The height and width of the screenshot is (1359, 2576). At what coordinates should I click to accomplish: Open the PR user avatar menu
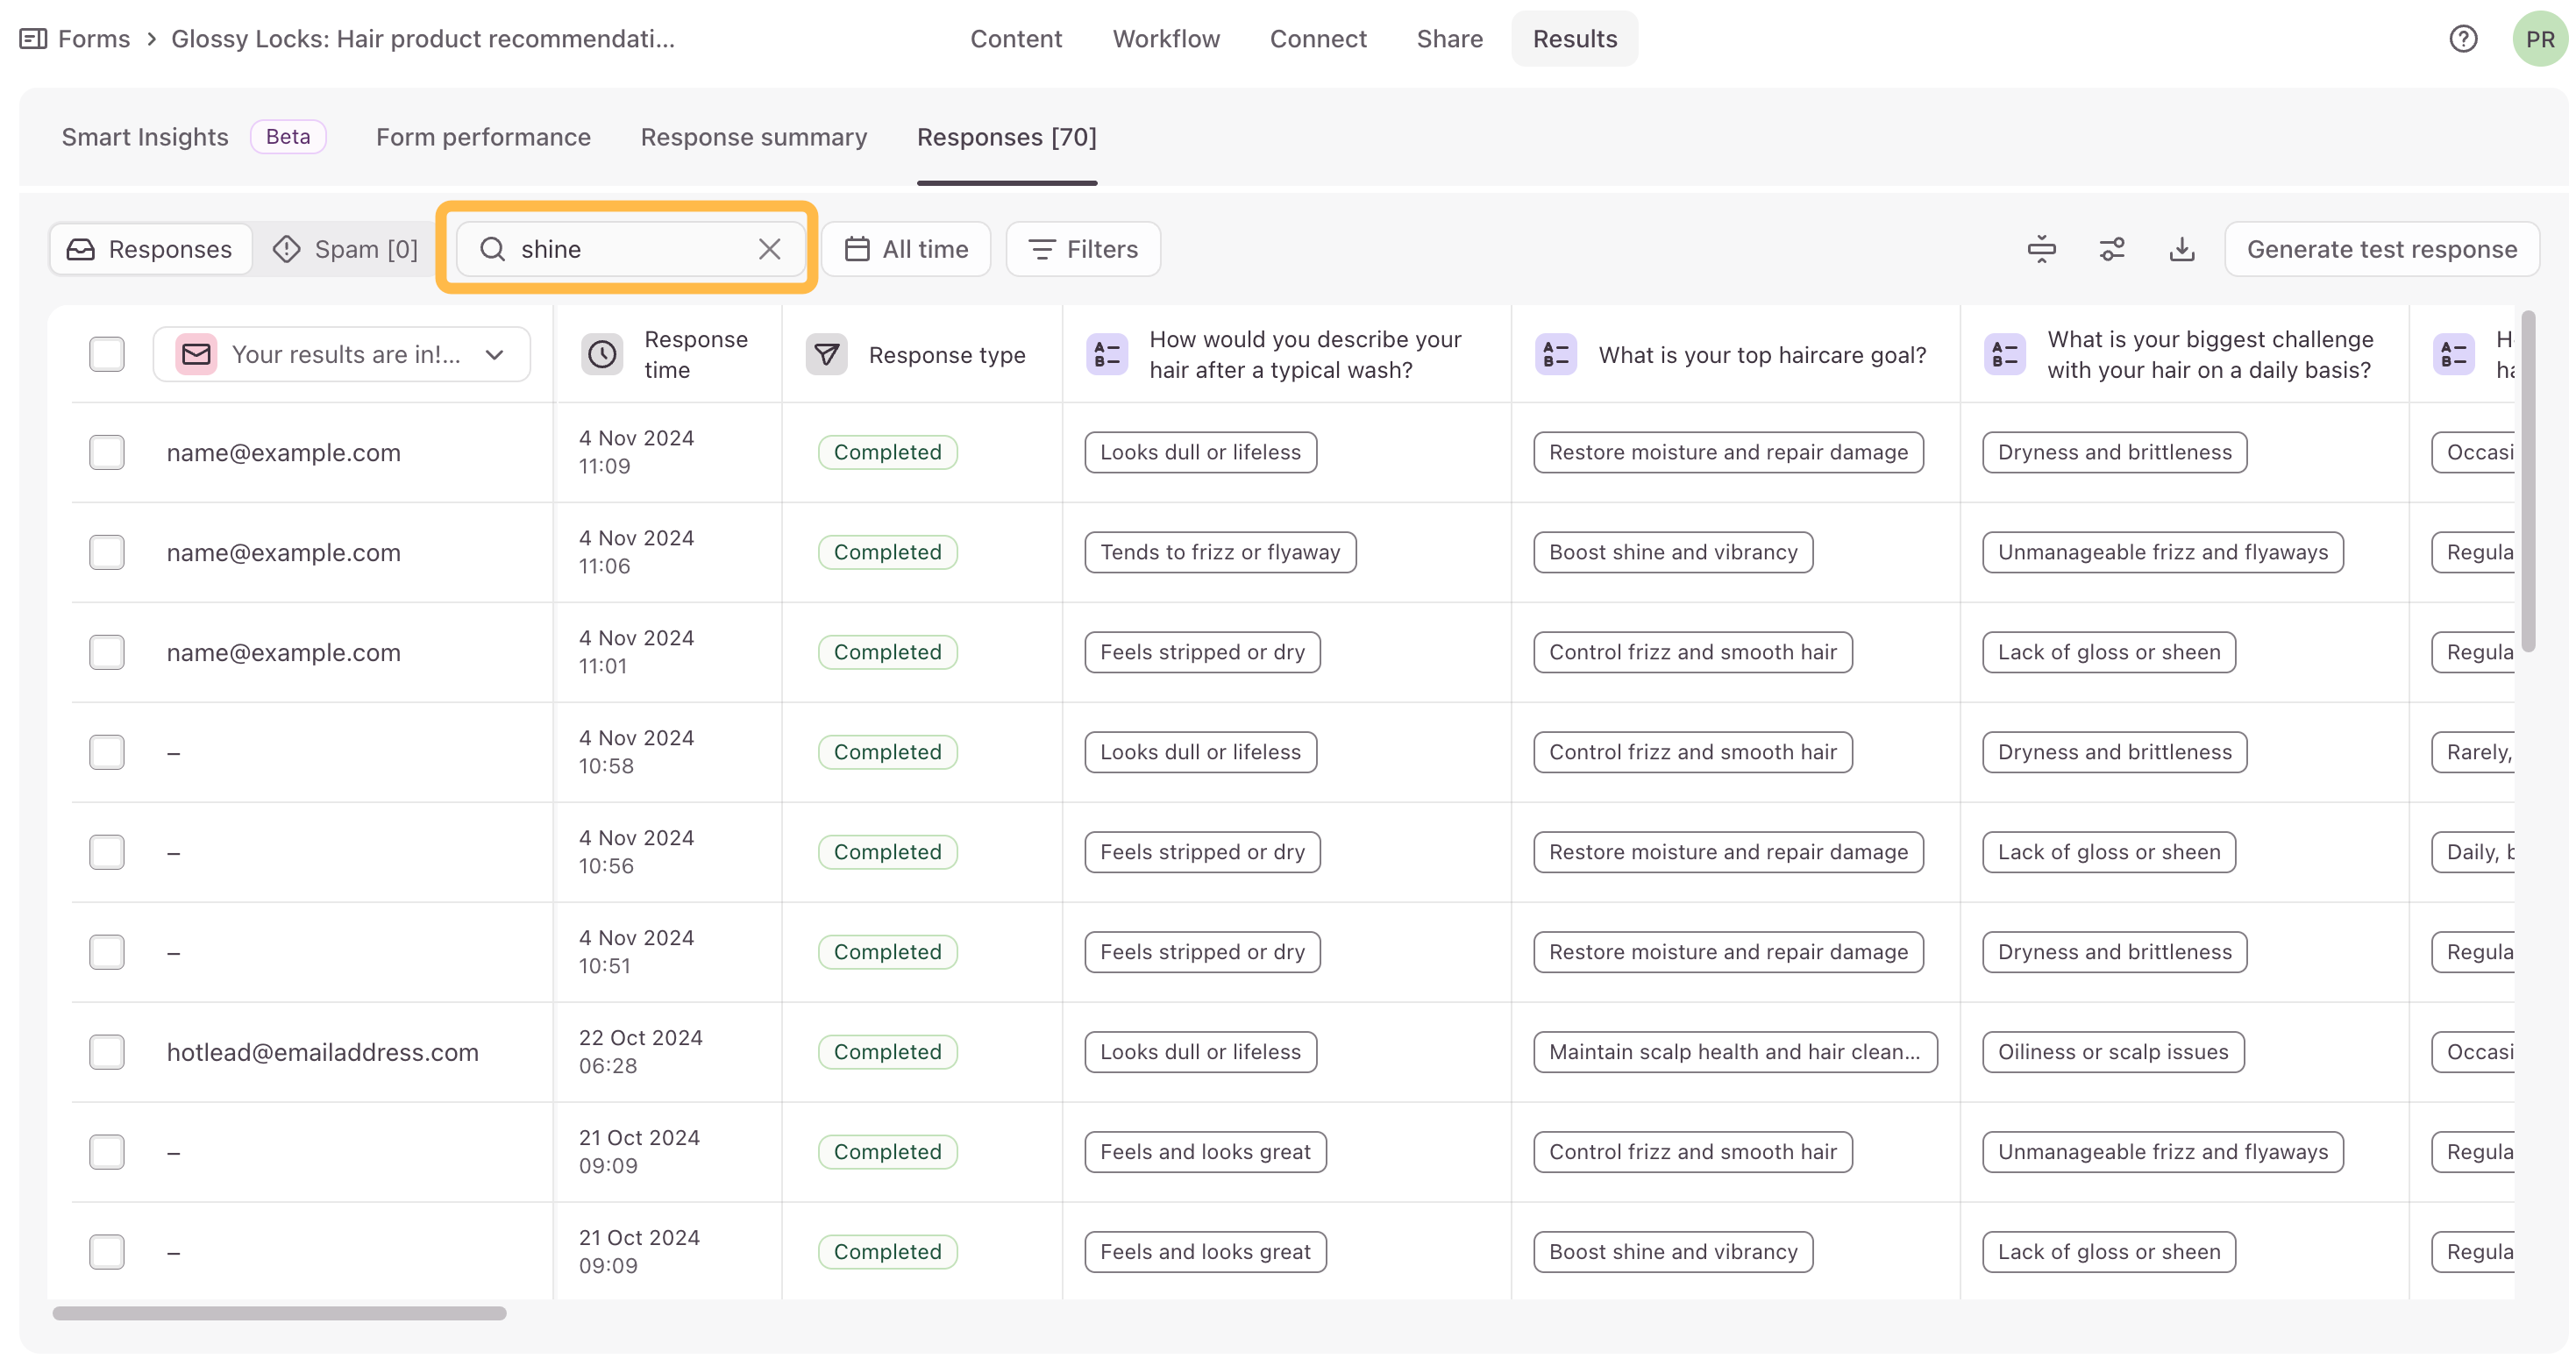(x=2540, y=39)
